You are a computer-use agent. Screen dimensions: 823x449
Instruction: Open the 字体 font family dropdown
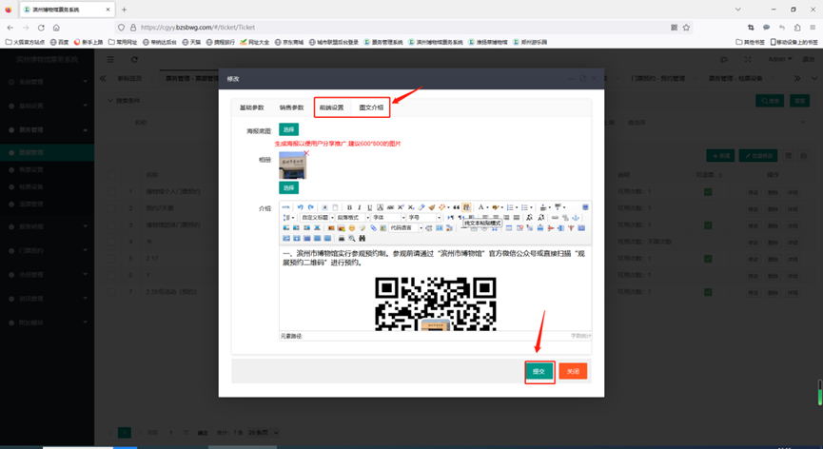click(x=387, y=218)
